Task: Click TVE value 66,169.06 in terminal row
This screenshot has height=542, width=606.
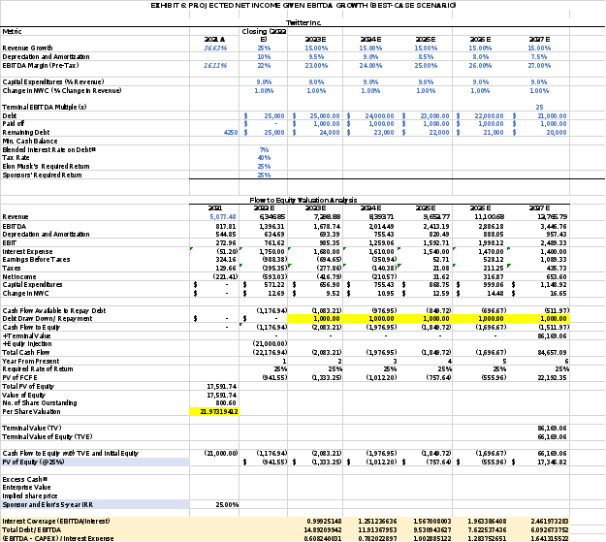Action: coord(552,437)
